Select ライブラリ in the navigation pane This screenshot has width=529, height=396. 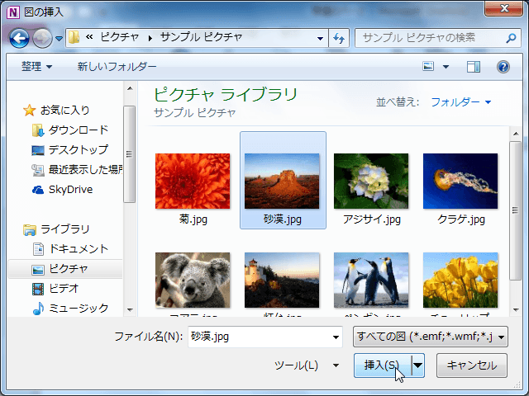coord(64,229)
